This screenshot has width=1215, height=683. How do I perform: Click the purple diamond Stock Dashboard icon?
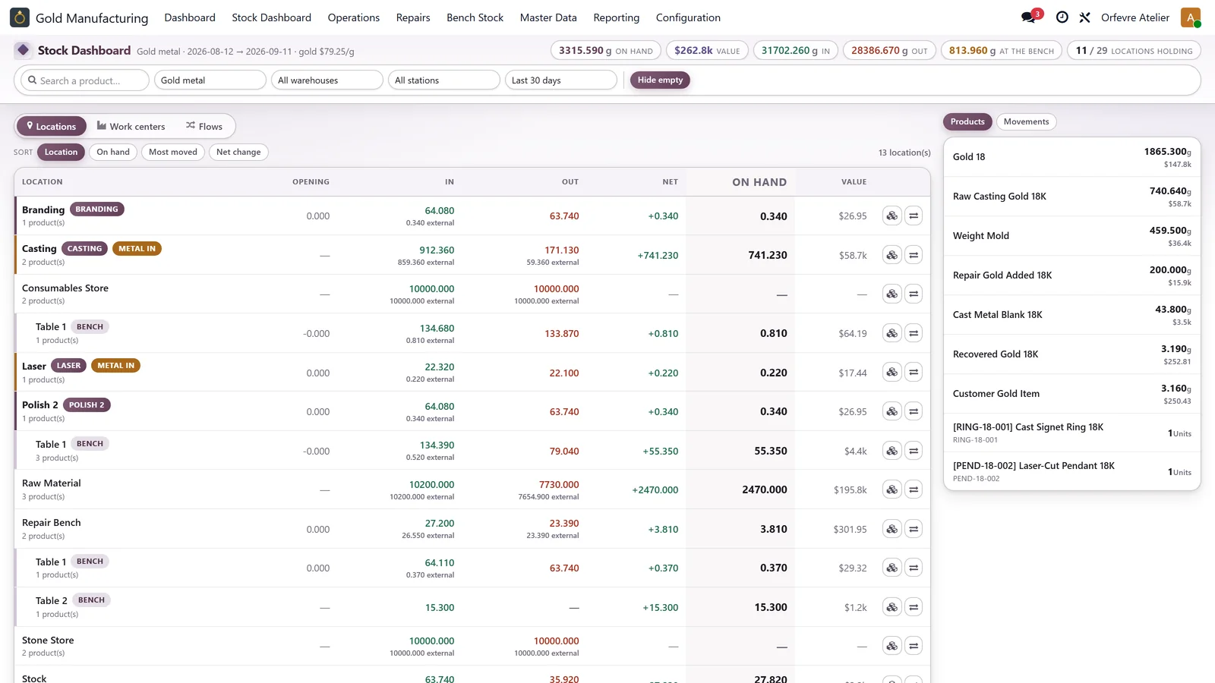click(x=23, y=50)
